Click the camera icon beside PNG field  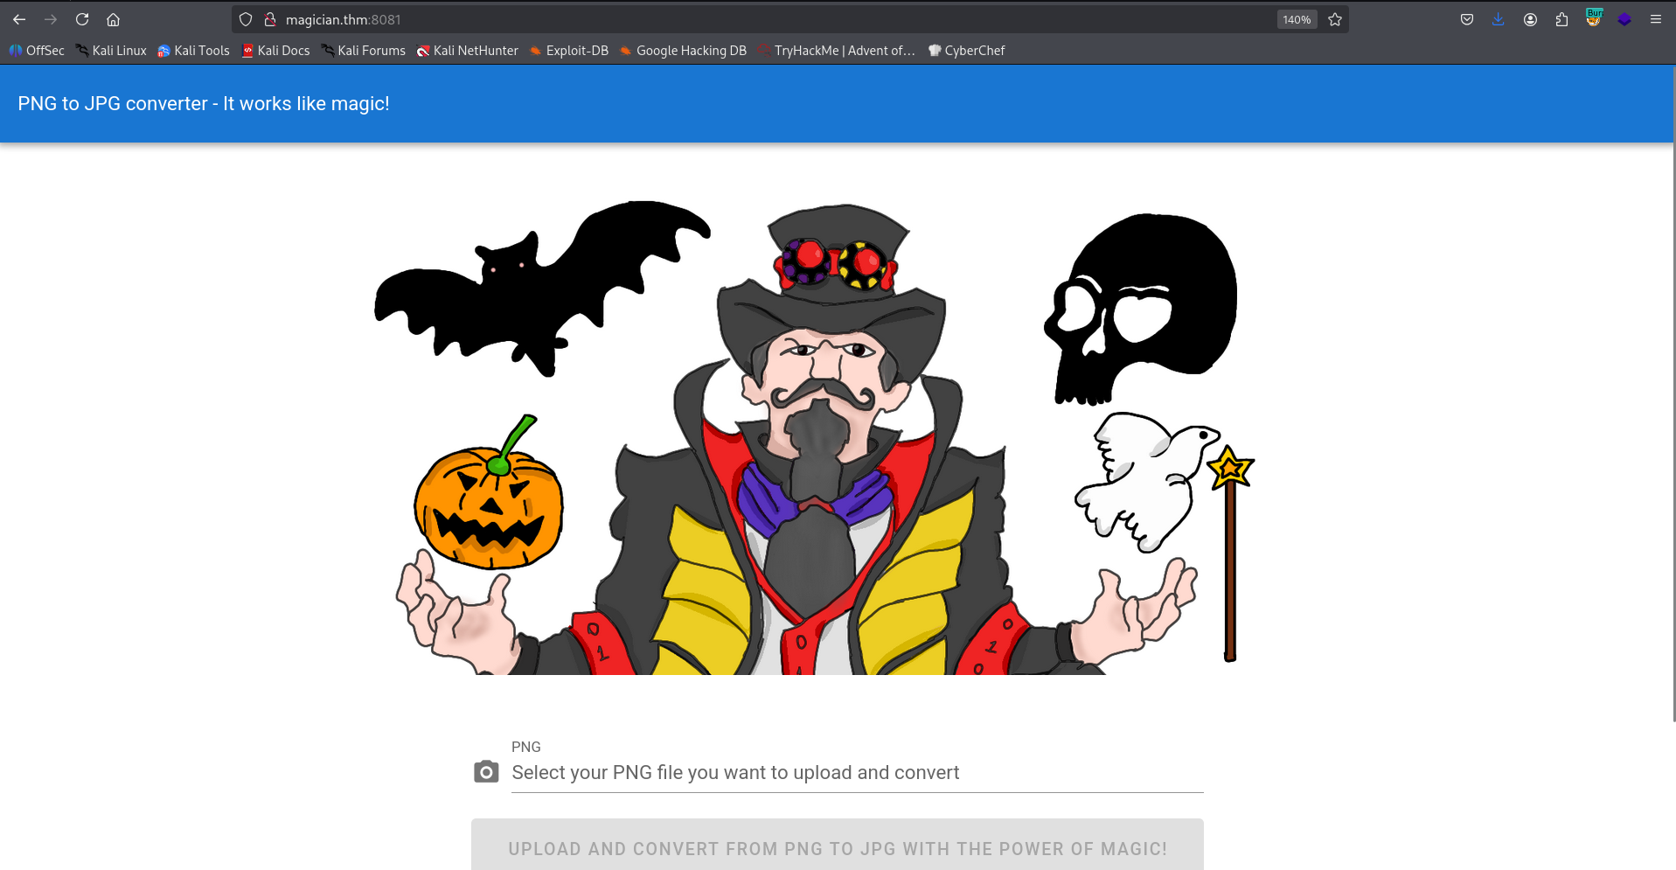pos(486,772)
